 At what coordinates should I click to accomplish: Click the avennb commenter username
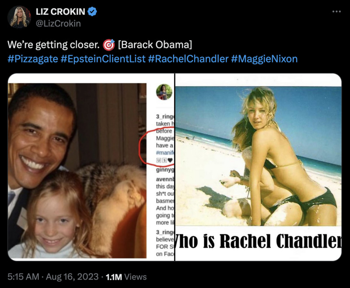(165, 179)
